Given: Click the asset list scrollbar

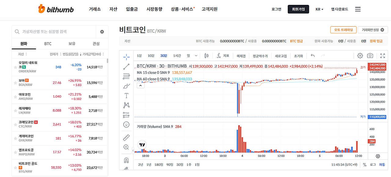Looking at the screenshot, I should point(107,60).
